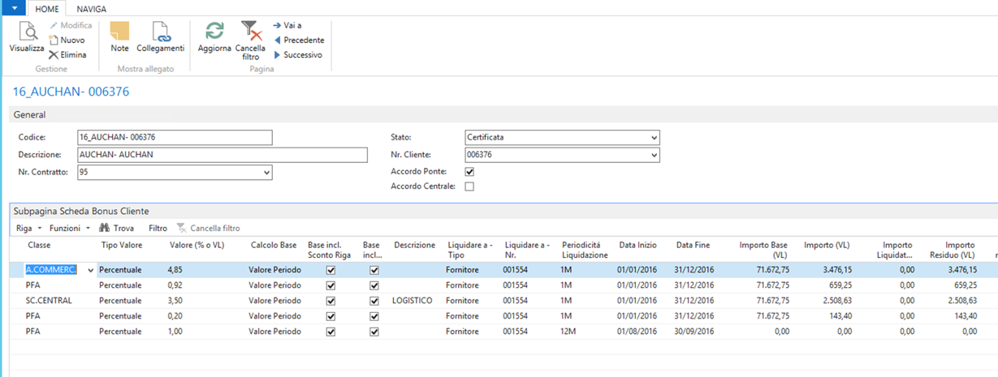Toggle second Base incl. checkbox in 12M row

click(374, 332)
